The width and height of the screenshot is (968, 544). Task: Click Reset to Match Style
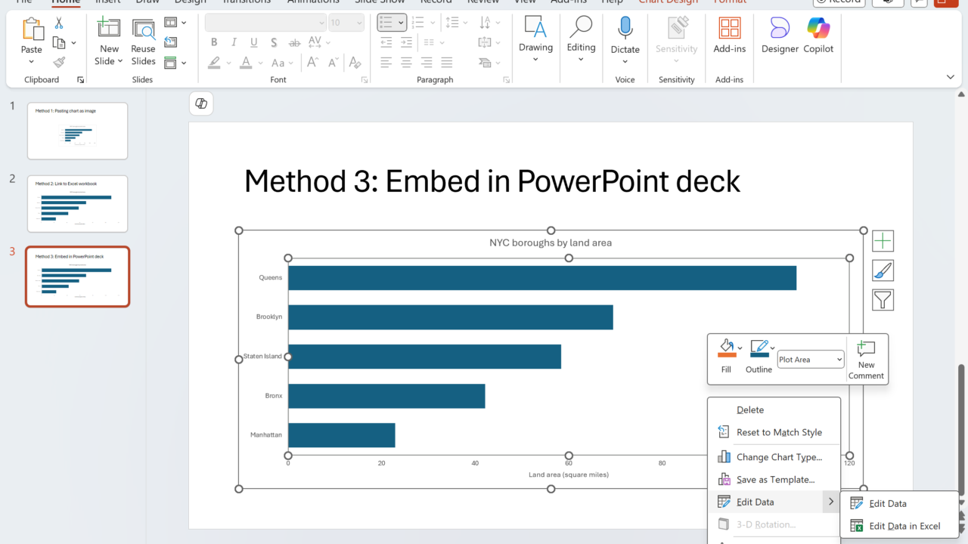pyautogui.click(x=778, y=432)
